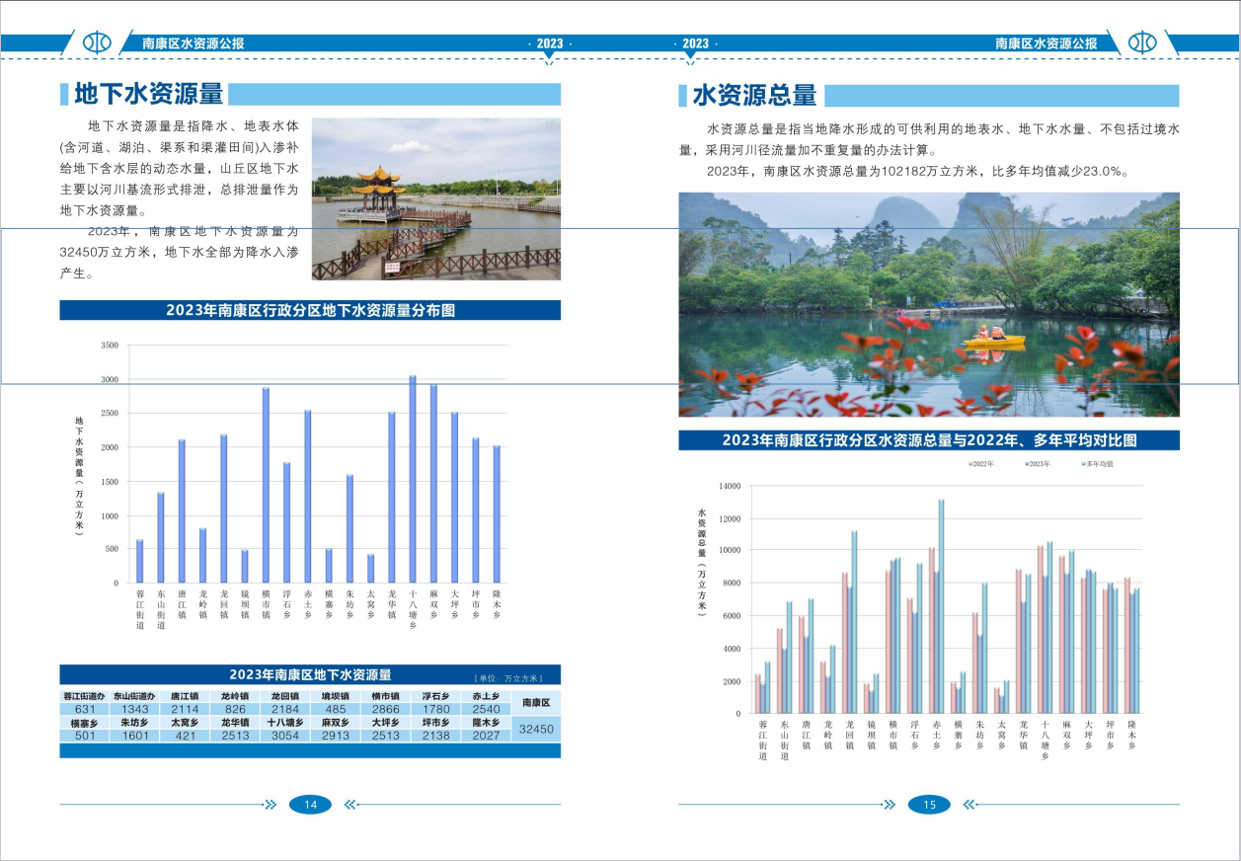
Task: Click the kayak lake scenery photo
Action: pyautogui.click(x=928, y=304)
